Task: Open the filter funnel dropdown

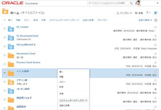Action: pos(148,13)
